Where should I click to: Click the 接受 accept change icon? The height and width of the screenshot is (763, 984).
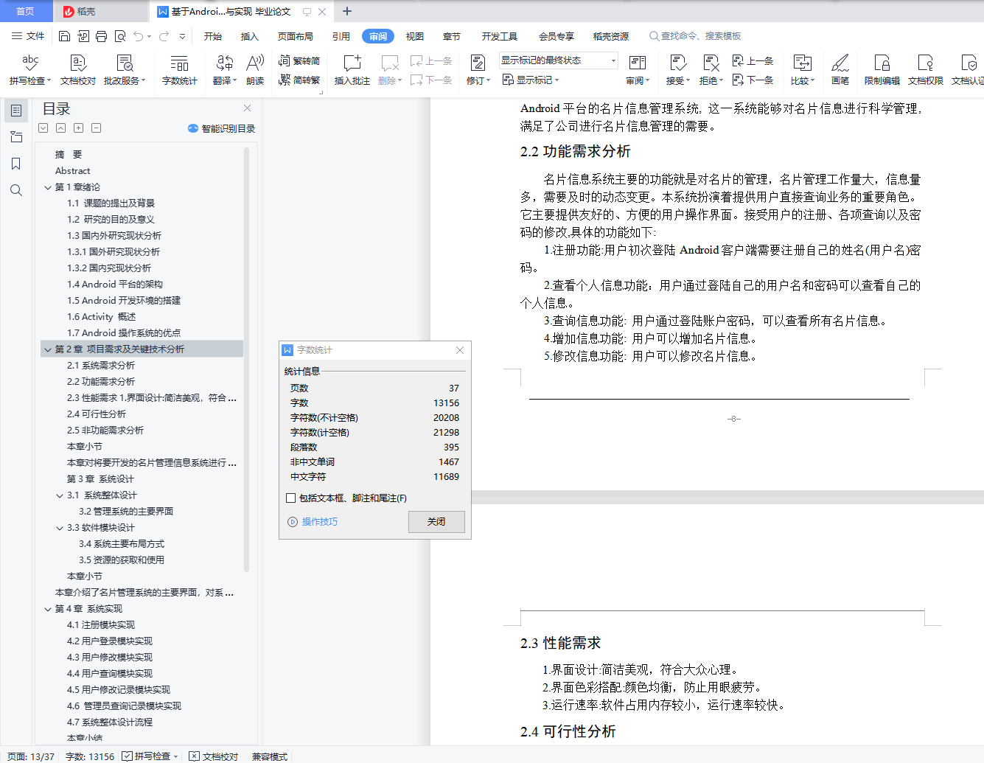678,63
